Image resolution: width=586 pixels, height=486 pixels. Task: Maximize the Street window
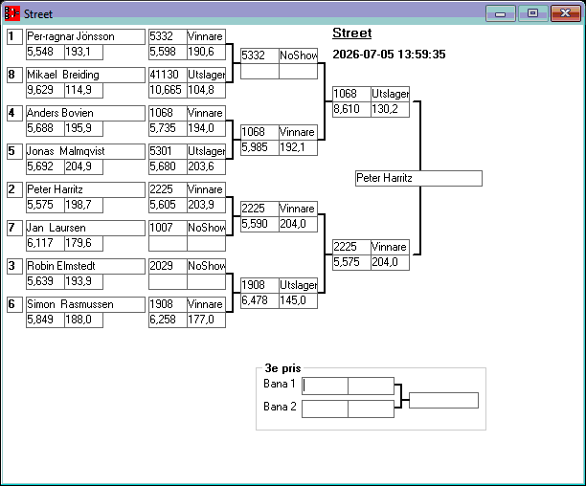click(x=533, y=13)
